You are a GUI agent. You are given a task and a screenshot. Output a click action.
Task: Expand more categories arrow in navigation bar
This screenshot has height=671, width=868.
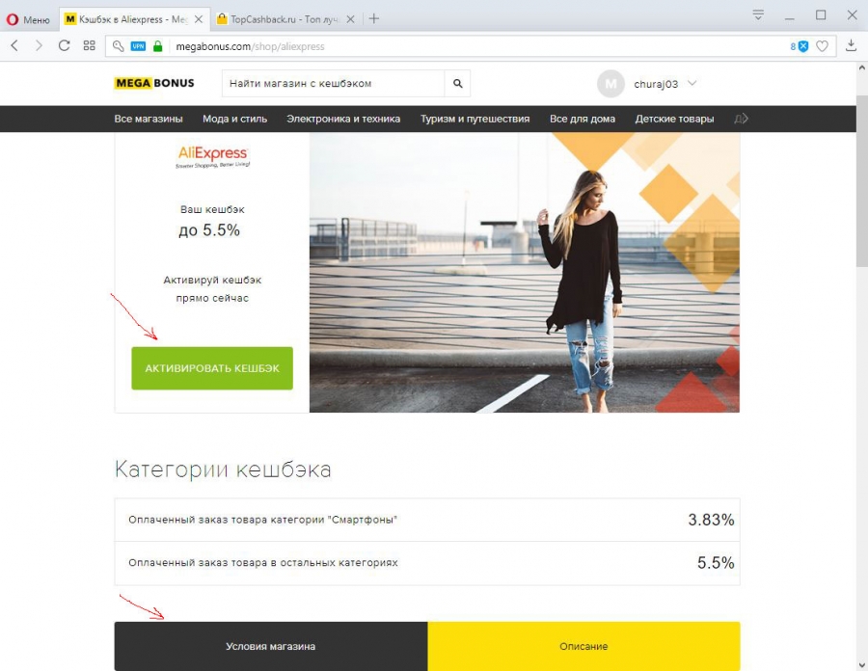click(741, 119)
